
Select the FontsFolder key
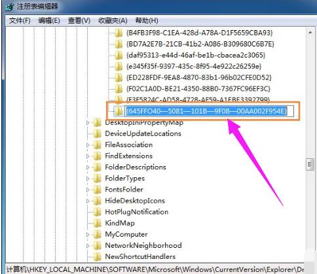coord(124,190)
